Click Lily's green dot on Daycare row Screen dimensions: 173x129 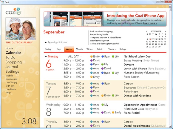point(102,64)
